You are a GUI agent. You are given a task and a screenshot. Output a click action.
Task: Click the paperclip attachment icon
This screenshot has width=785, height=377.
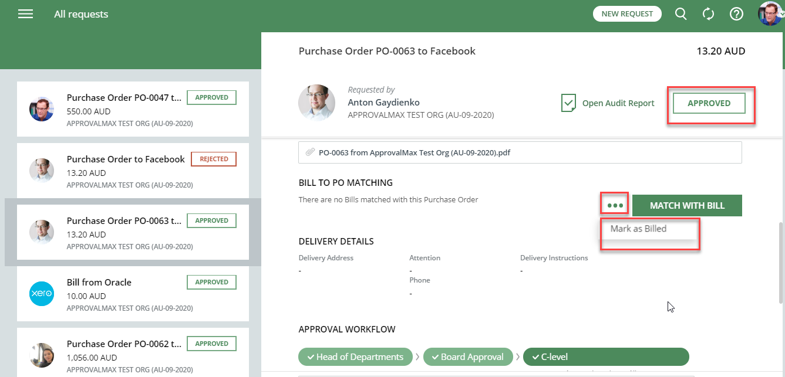pyautogui.click(x=310, y=152)
